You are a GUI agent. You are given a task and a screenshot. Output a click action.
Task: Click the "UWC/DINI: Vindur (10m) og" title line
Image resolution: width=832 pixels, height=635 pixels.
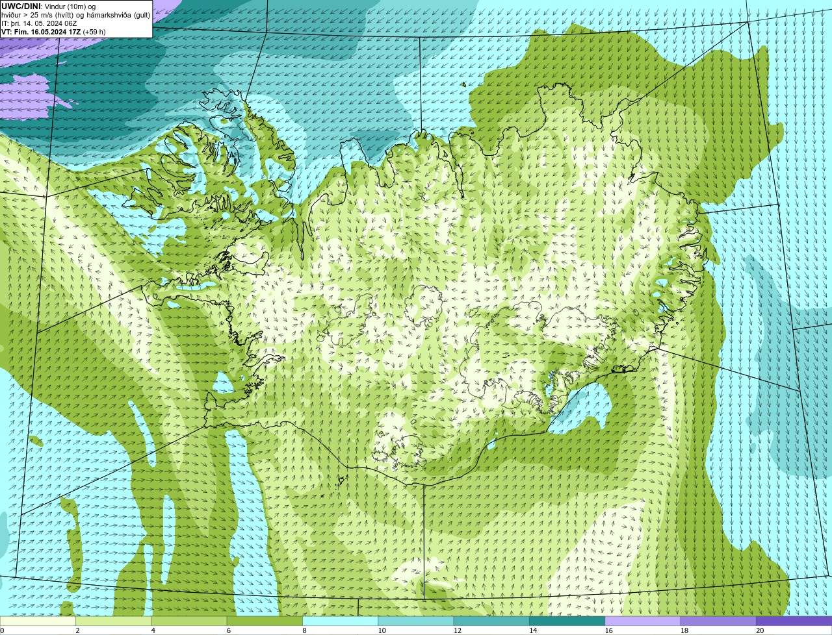[x=48, y=6]
